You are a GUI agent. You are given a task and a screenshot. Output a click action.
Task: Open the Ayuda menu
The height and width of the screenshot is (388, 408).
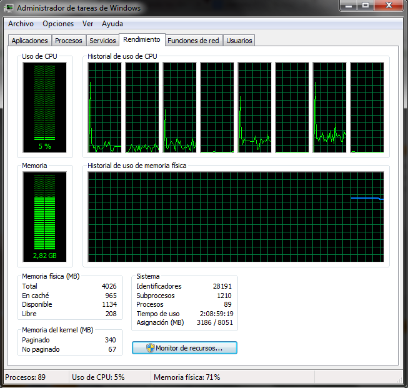(112, 24)
